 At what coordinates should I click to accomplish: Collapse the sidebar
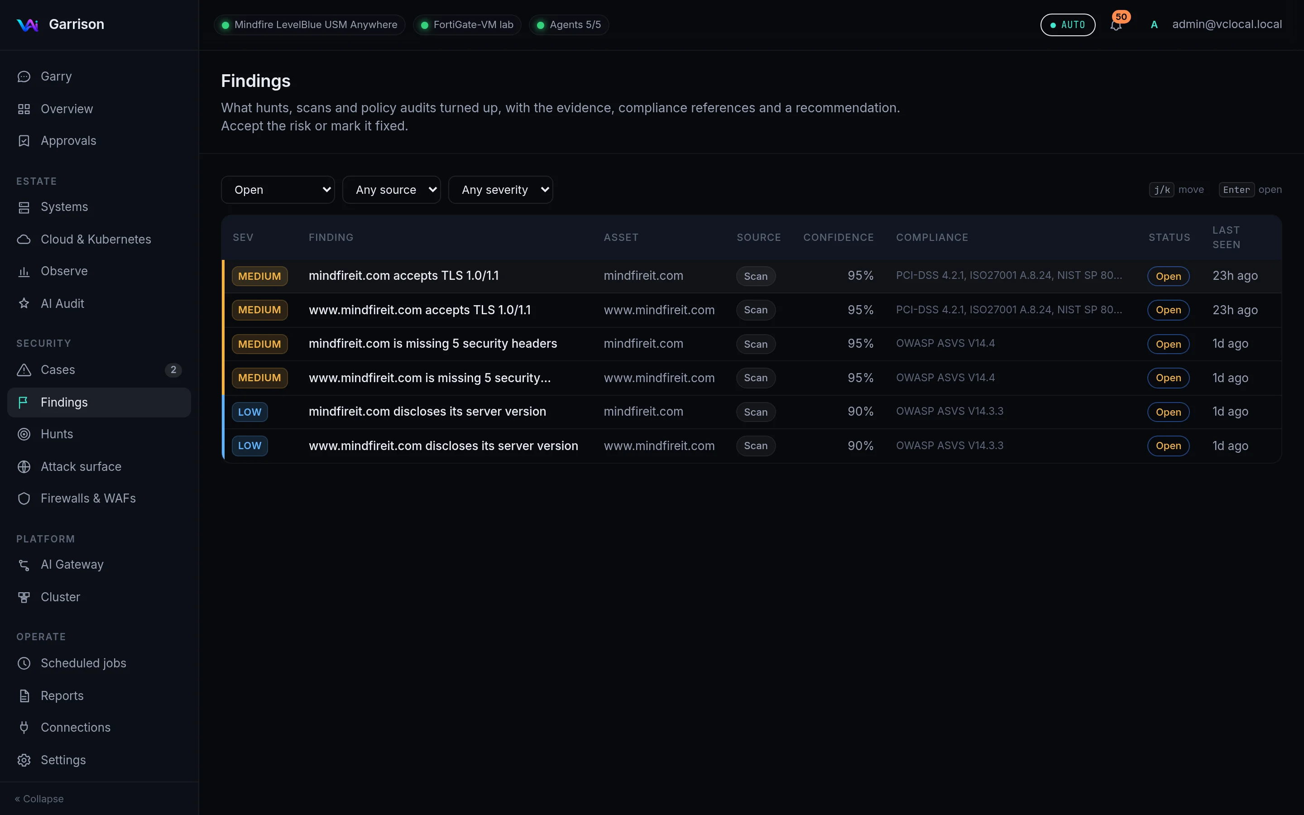(x=39, y=799)
